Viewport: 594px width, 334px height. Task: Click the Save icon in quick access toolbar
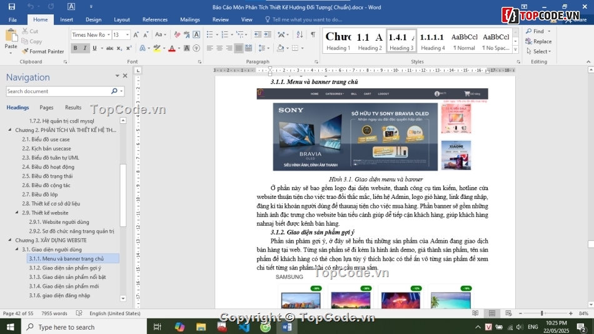pyautogui.click(x=12, y=6)
